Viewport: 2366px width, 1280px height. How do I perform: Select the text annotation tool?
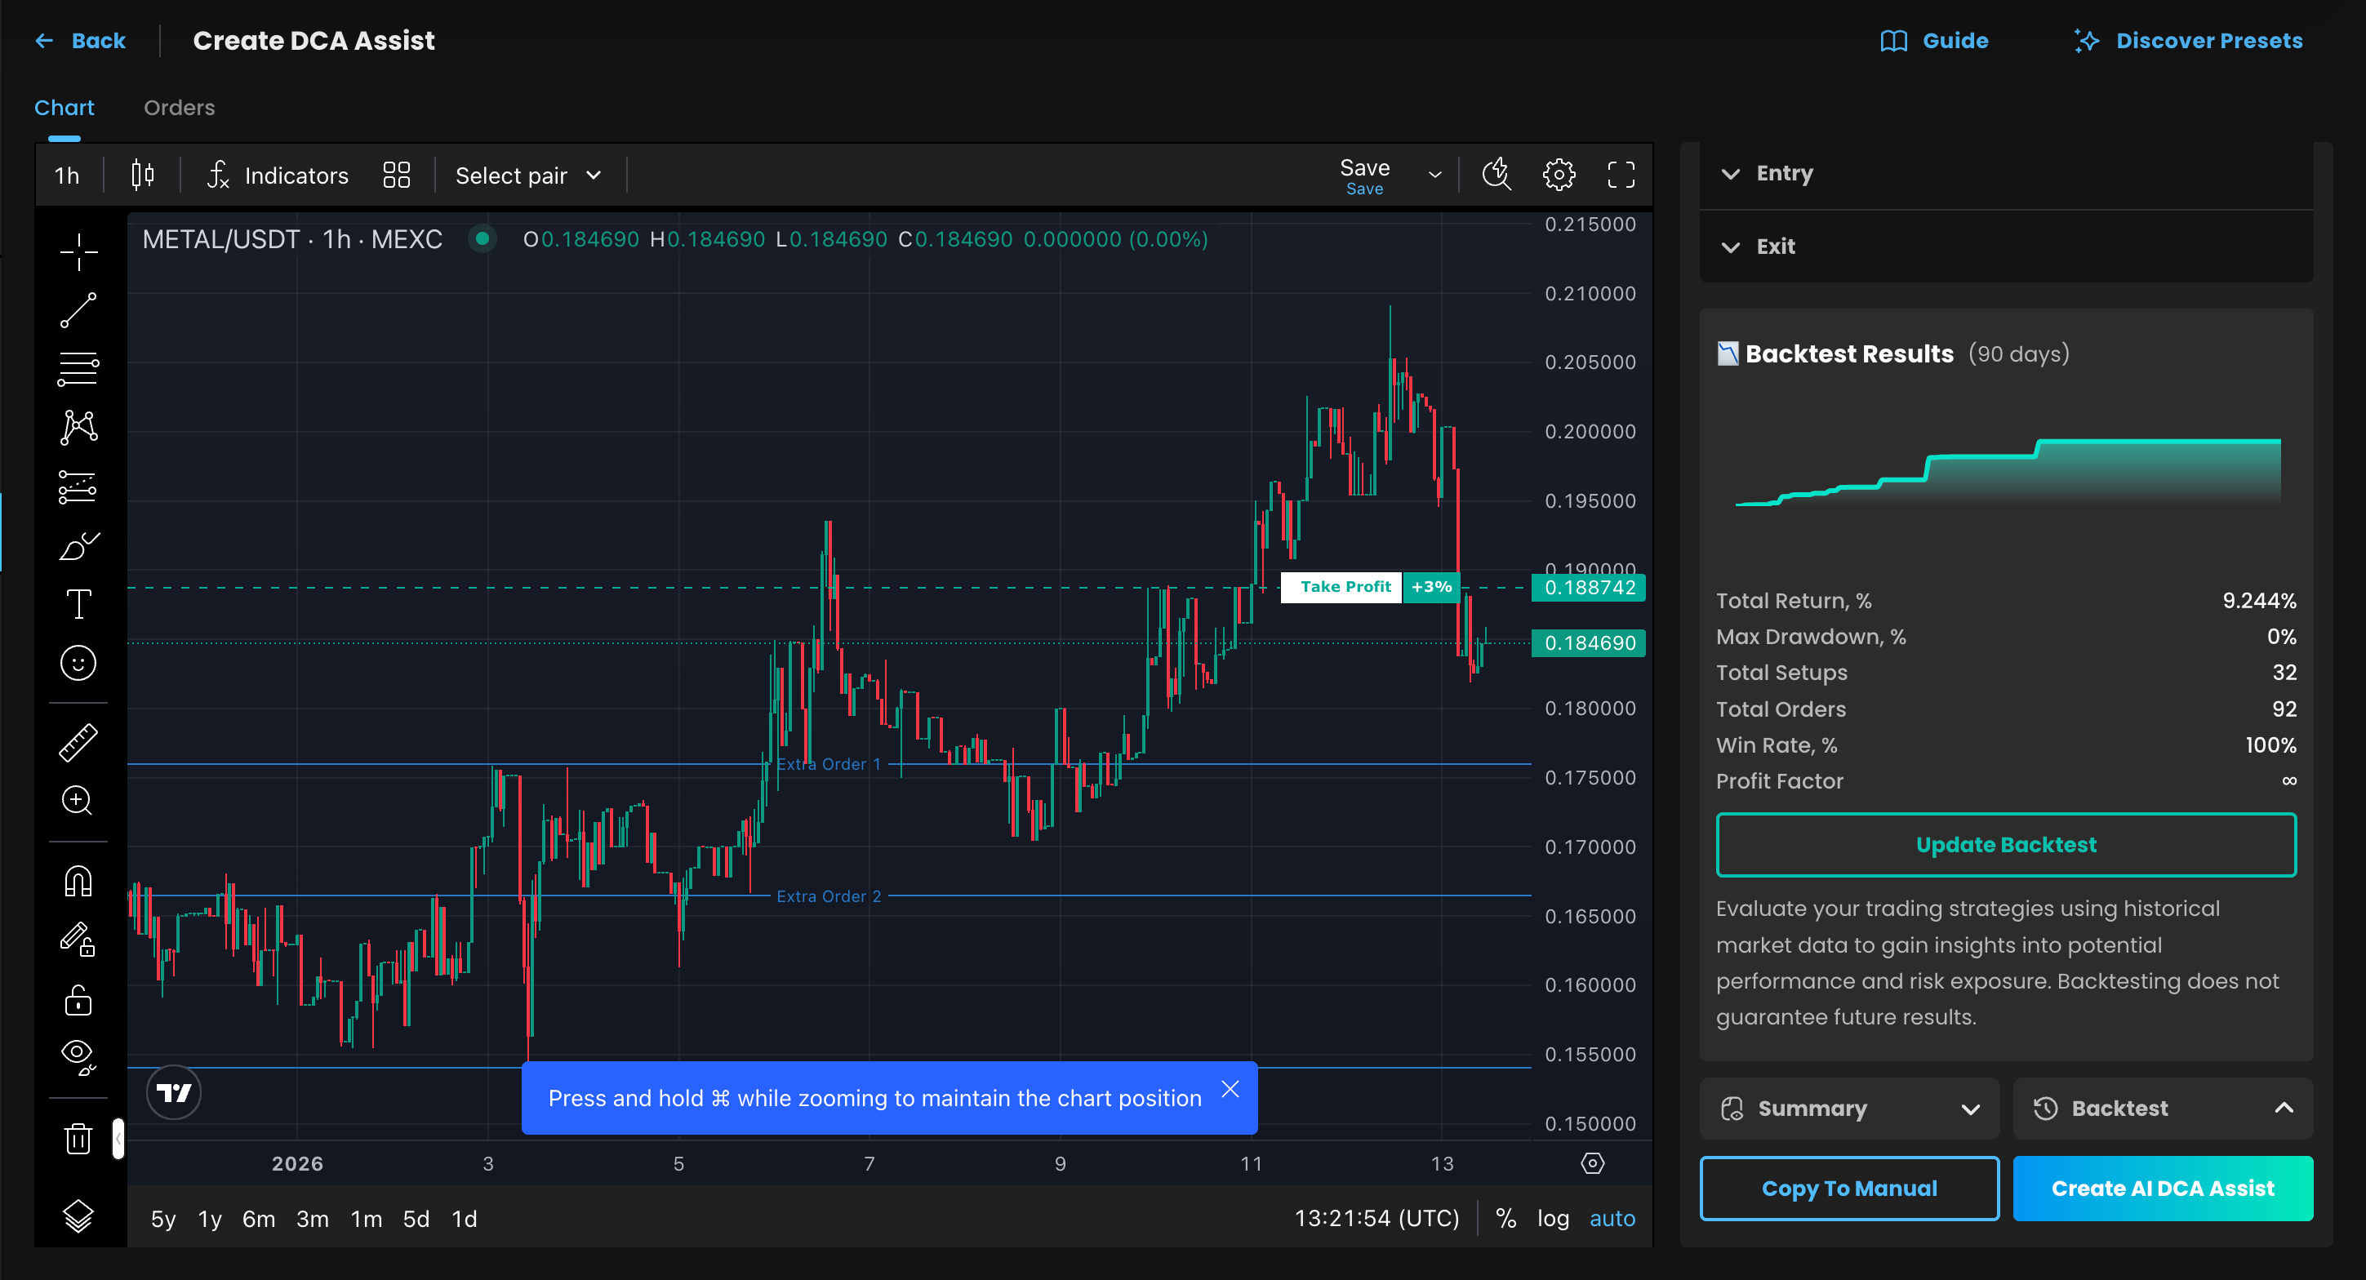tap(78, 604)
